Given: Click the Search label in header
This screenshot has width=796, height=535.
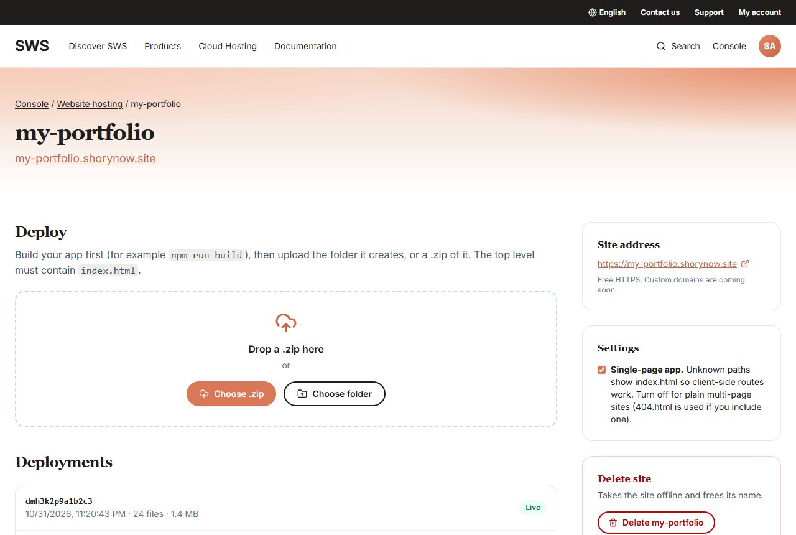Looking at the screenshot, I should point(685,46).
